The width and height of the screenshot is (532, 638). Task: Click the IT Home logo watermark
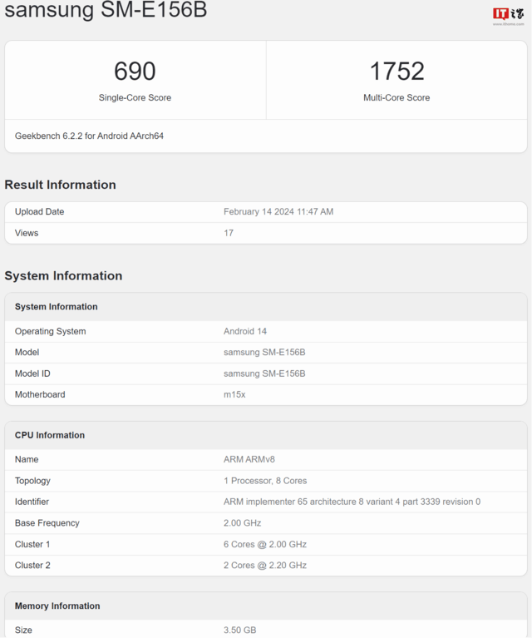pos(508,15)
